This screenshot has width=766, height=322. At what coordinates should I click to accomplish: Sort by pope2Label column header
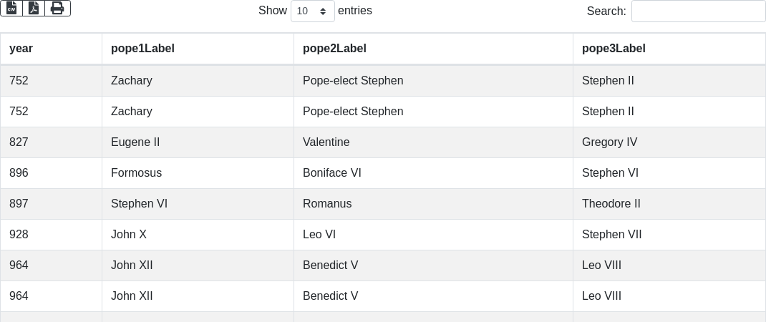(x=433, y=49)
